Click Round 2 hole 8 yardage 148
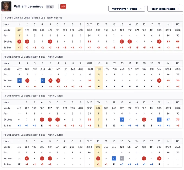The image size is (184, 170). point(73,69)
